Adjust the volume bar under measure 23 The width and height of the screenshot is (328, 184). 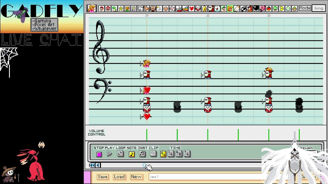pyautogui.click(x=269, y=135)
